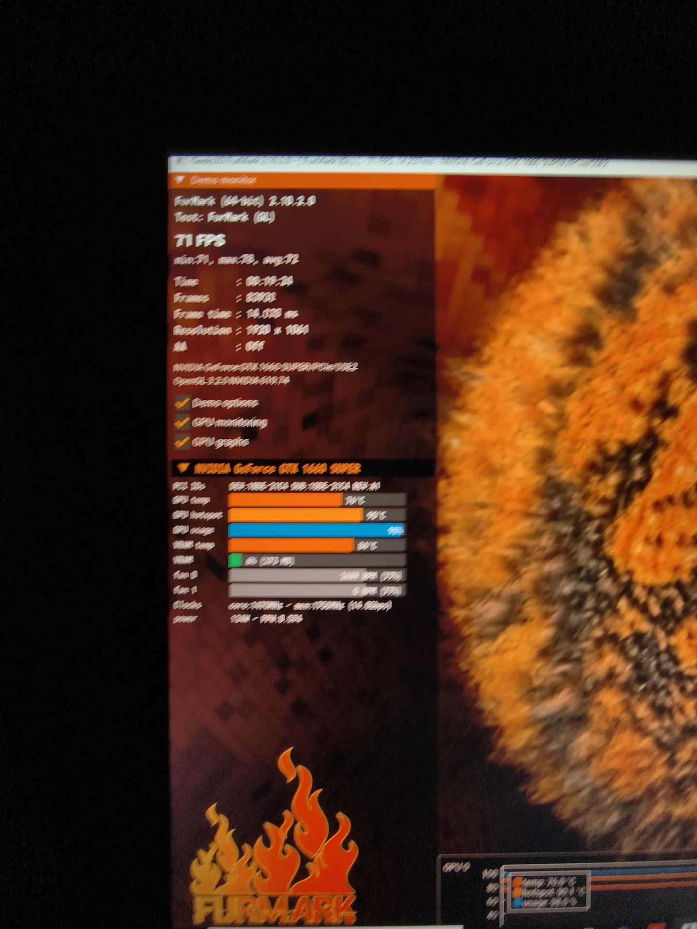The image size is (697, 929).
Task: Click the Time elapsed value
Action: [270, 281]
